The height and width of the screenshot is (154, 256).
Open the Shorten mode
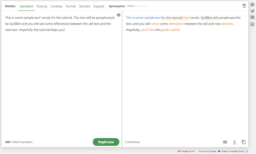[84, 6]
